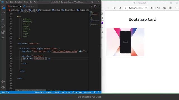179x100 pixels.
Task: Click the editor vertical scrollbar
Action: click(x=100, y=43)
